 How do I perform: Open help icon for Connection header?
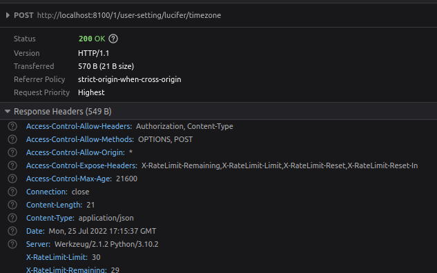(12, 192)
